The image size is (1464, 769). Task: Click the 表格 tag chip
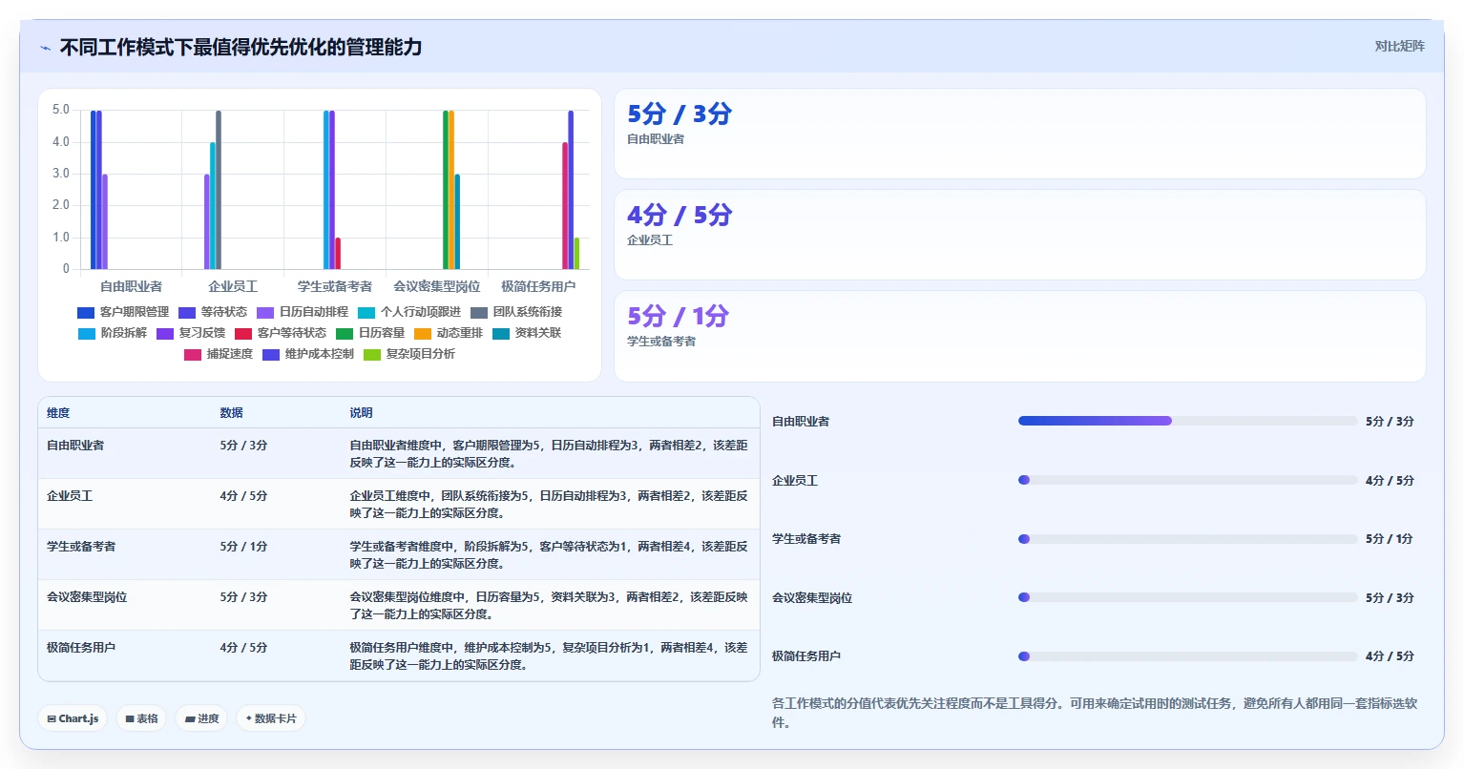(x=141, y=718)
